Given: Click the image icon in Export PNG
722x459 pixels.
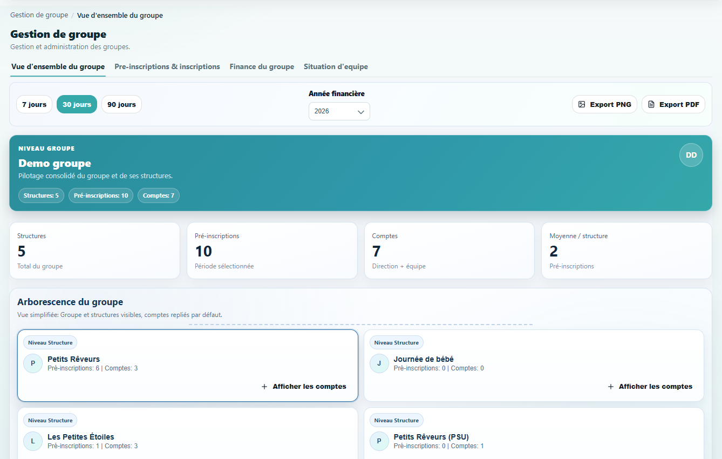Looking at the screenshot, I should (x=582, y=104).
